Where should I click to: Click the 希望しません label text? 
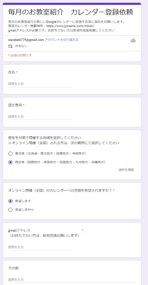(x=25, y=209)
